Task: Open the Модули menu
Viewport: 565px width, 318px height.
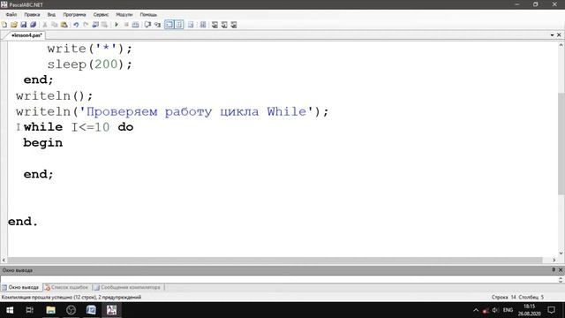Action: tap(124, 15)
